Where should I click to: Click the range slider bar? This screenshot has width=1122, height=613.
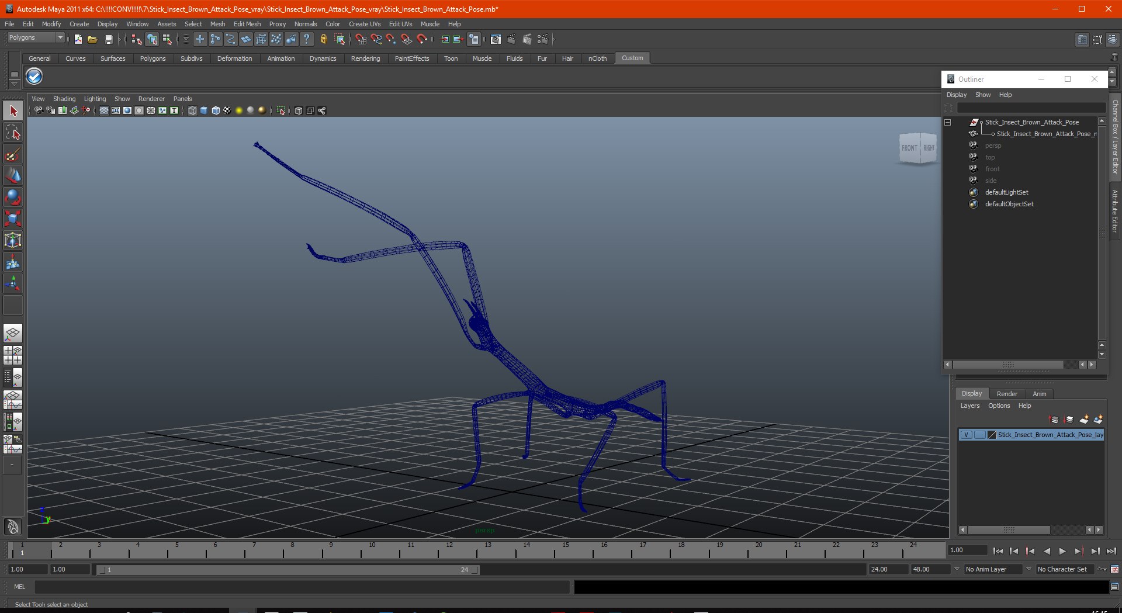pyautogui.click(x=288, y=570)
